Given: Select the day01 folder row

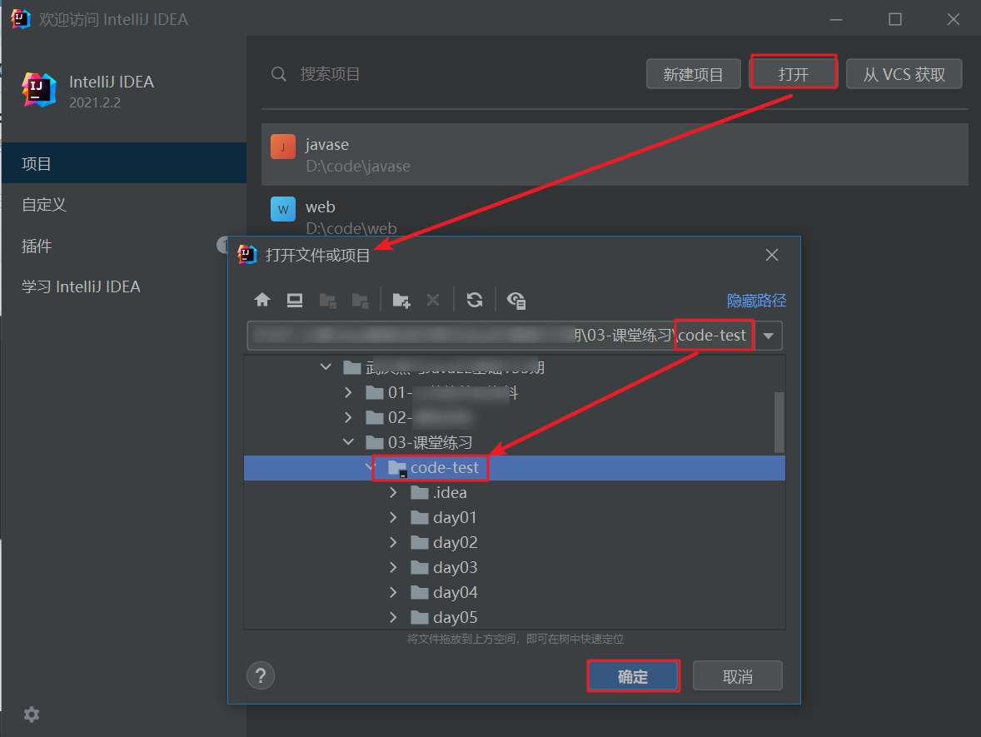Looking at the screenshot, I should [515, 517].
